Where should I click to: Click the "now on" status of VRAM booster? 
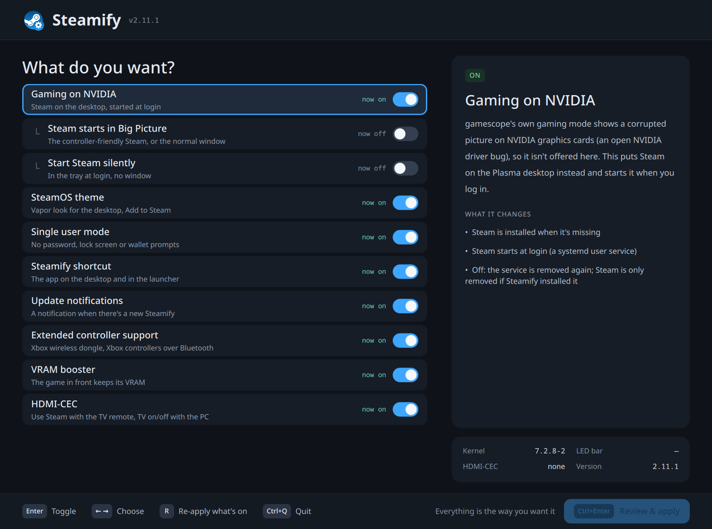(x=374, y=375)
